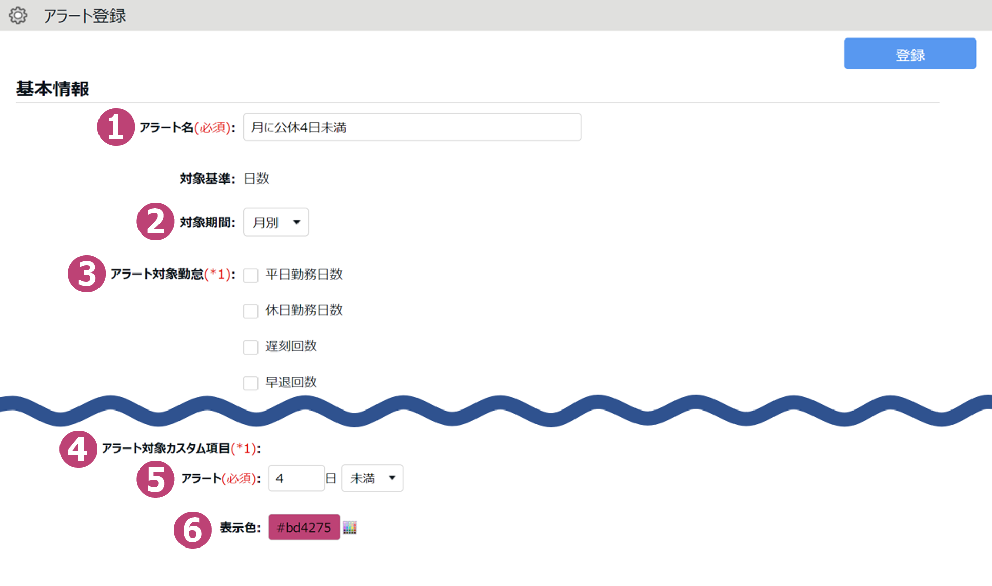Click the number 2 step marker
The width and height of the screenshot is (992, 586).
155,222
